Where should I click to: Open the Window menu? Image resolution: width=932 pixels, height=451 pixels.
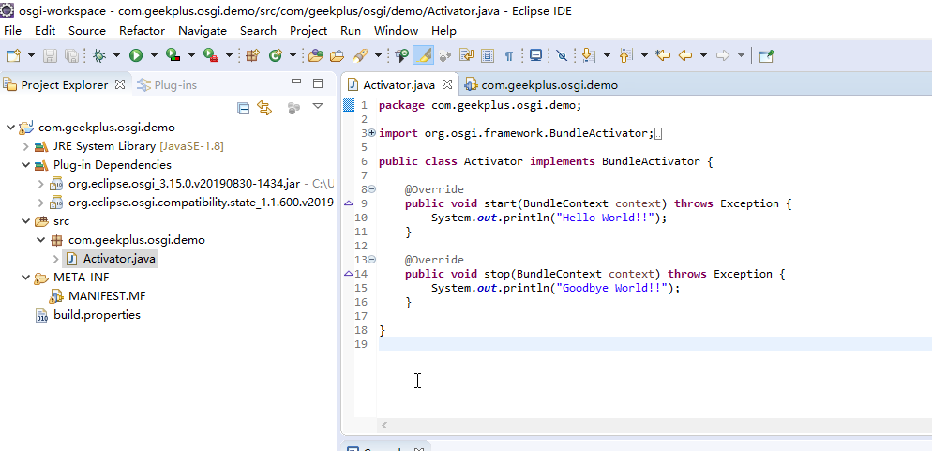click(396, 31)
